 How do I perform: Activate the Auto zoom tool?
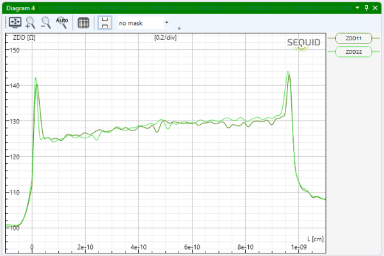click(x=62, y=23)
